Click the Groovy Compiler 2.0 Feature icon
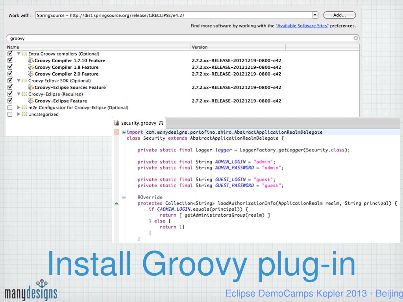 click(x=31, y=74)
